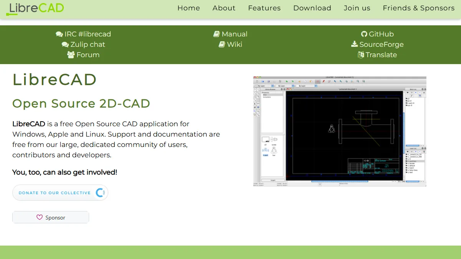The image size is (461, 259).
Task: Open the Translate link
Action: tap(377, 55)
